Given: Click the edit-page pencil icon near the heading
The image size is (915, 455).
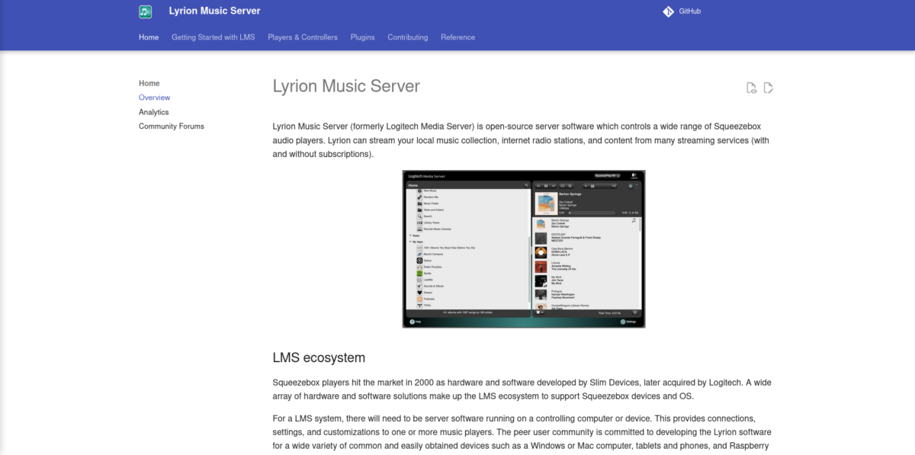Looking at the screenshot, I should click(x=768, y=88).
